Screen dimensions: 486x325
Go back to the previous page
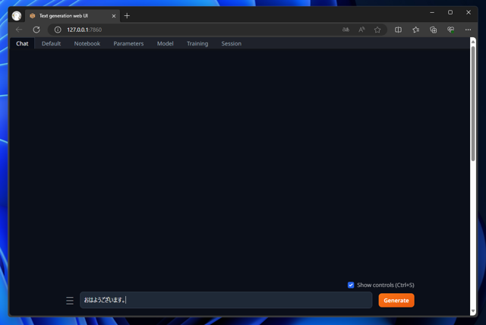coord(19,30)
